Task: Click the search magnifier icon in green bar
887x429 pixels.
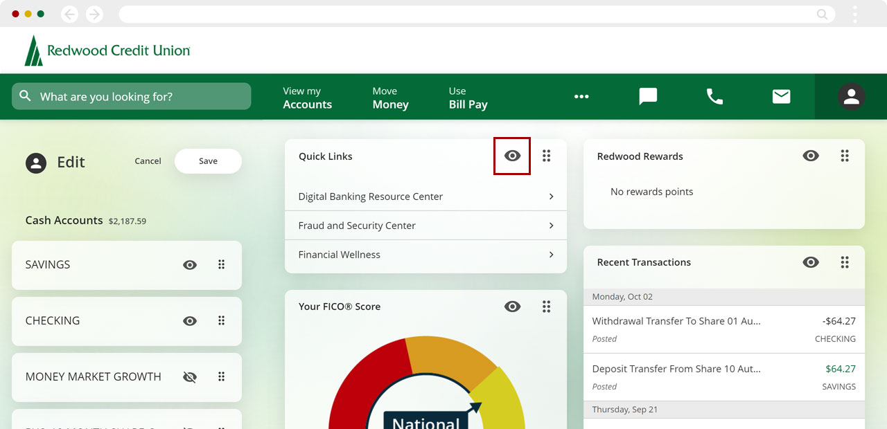Action: point(26,95)
